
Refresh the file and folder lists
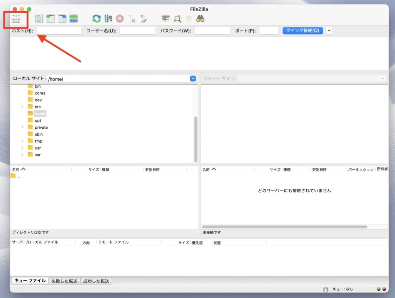point(96,19)
